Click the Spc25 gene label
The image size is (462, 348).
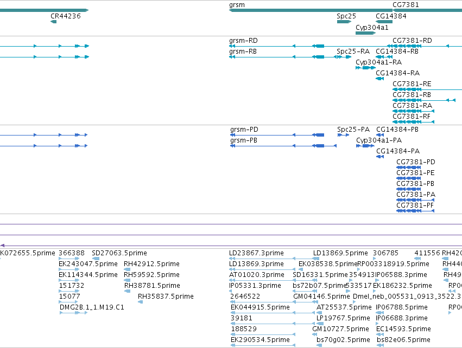tap(346, 16)
